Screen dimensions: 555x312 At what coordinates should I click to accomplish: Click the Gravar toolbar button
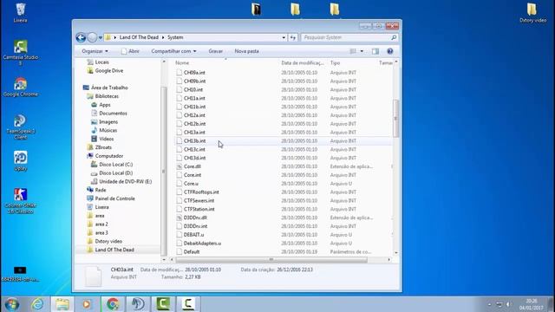pyautogui.click(x=216, y=51)
